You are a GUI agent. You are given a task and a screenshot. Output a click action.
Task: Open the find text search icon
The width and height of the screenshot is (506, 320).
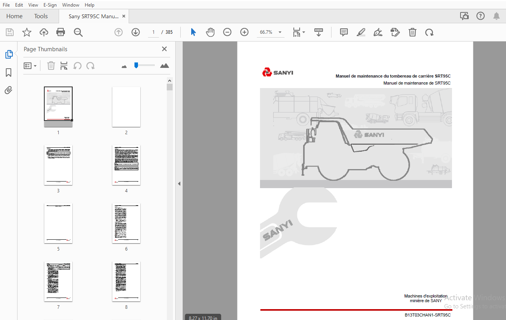point(78,32)
